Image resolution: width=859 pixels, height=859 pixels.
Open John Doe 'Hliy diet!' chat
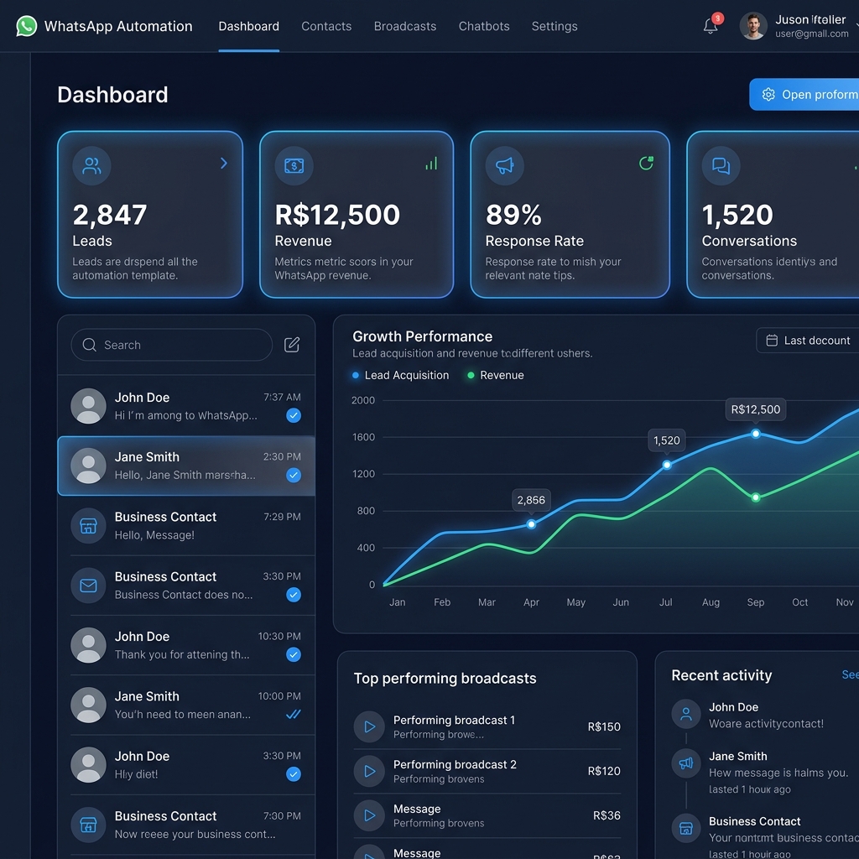[186, 765]
